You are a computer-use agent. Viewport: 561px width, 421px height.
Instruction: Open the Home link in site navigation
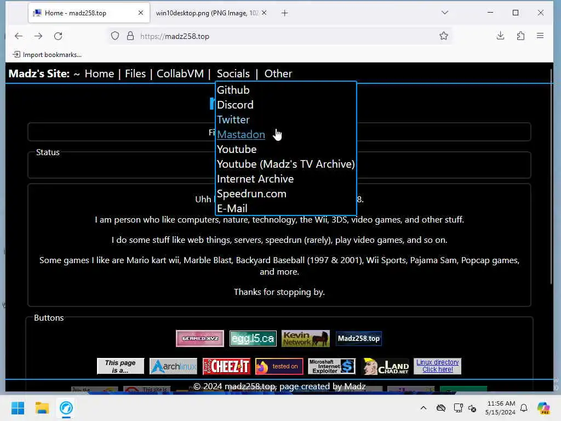(99, 74)
